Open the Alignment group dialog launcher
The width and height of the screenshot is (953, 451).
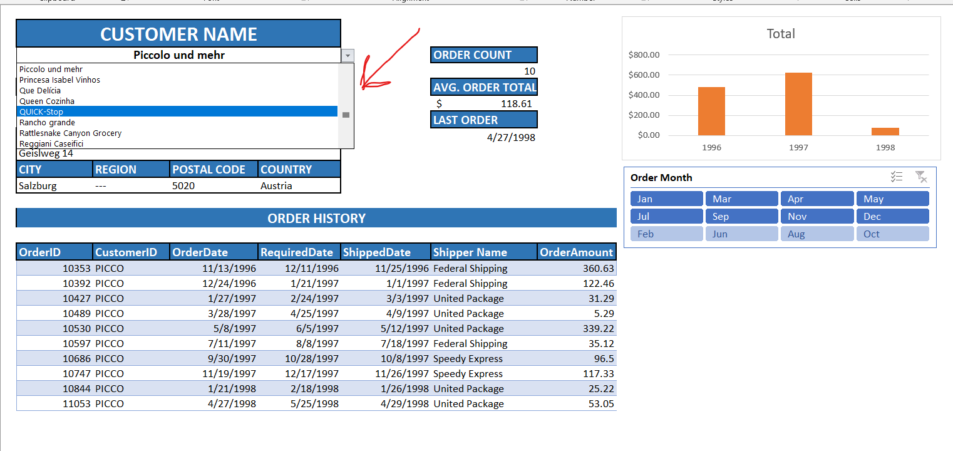click(x=524, y=2)
